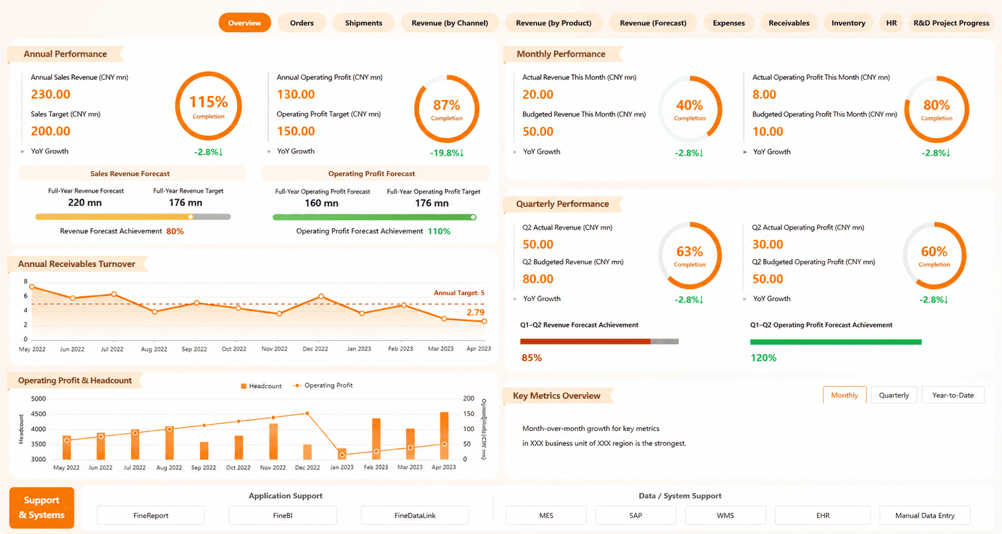This screenshot has width=1002, height=534.
Task: Click the 80% completion ring
Action: coord(937,110)
